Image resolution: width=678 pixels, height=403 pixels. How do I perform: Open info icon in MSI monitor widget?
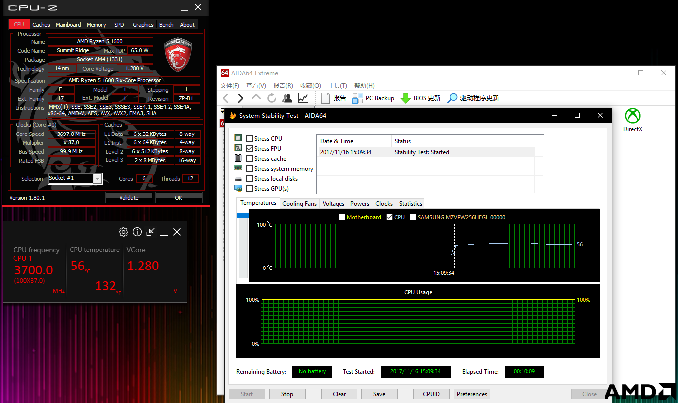[137, 232]
